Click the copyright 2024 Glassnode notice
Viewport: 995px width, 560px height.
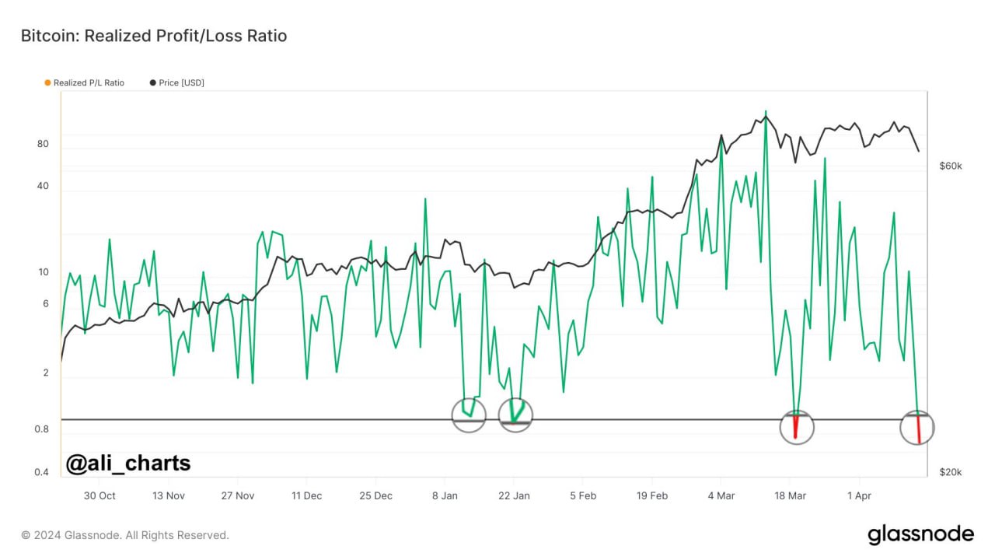[x=125, y=535]
